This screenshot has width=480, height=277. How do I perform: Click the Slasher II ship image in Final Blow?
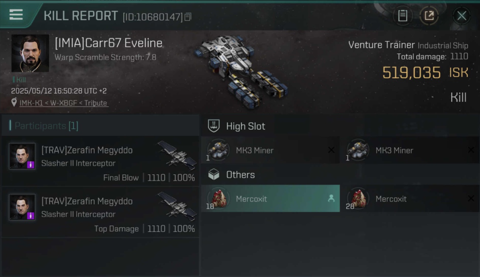coord(177,155)
